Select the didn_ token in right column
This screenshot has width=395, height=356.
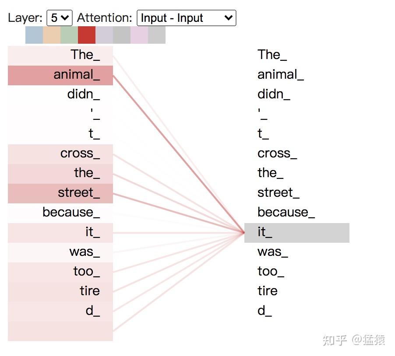click(274, 94)
